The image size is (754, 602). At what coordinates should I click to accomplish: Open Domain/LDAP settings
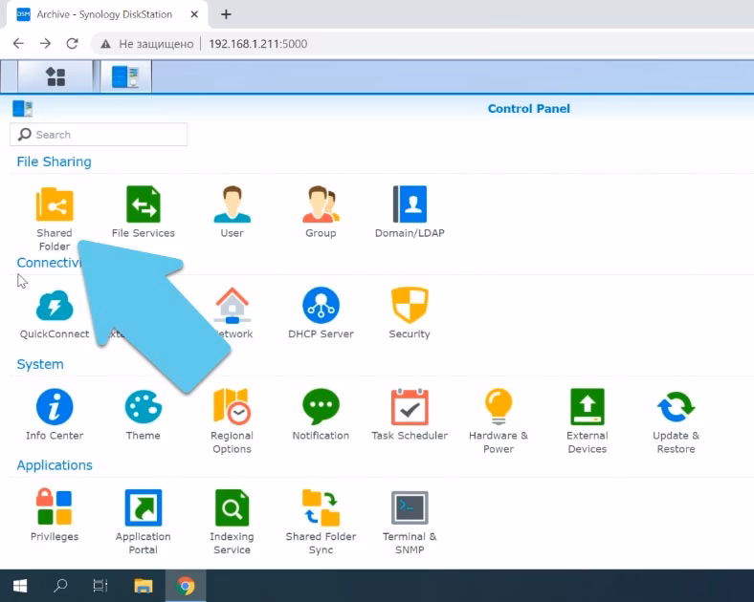pyautogui.click(x=410, y=205)
